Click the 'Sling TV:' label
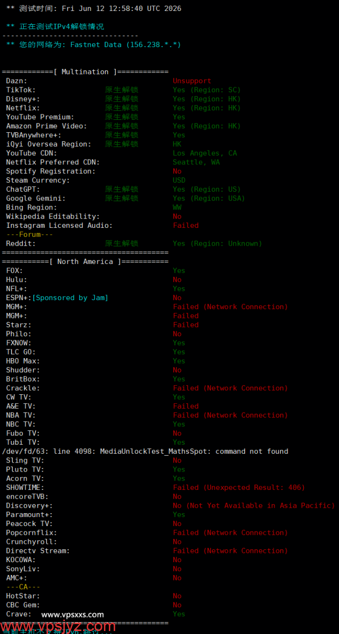The image size is (339, 634). click(x=25, y=460)
